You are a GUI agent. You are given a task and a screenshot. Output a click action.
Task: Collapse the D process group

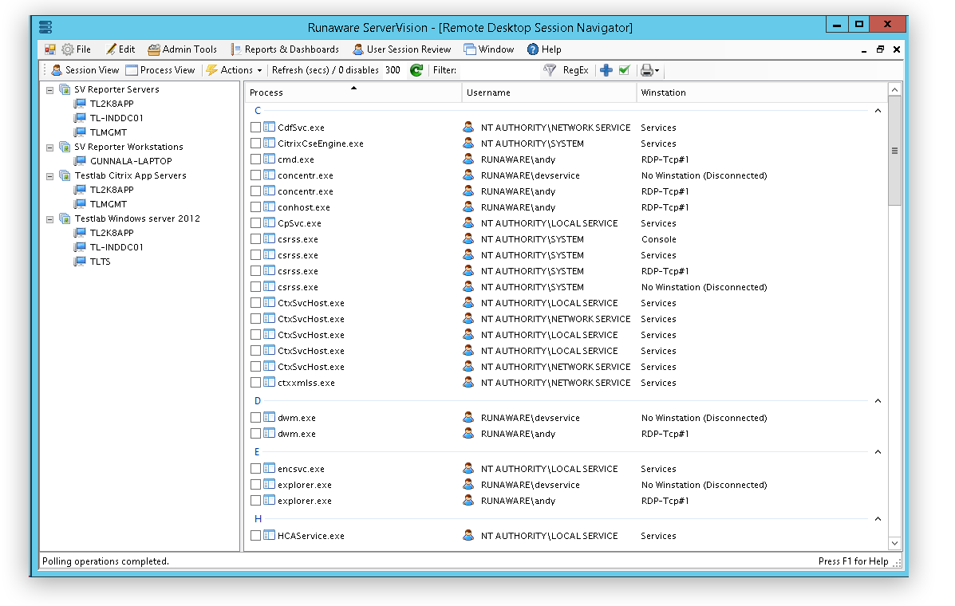coord(878,401)
